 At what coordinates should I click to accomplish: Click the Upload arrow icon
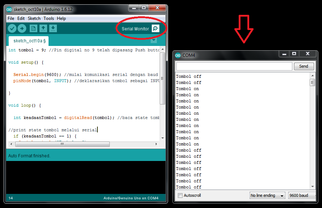[22, 28]
